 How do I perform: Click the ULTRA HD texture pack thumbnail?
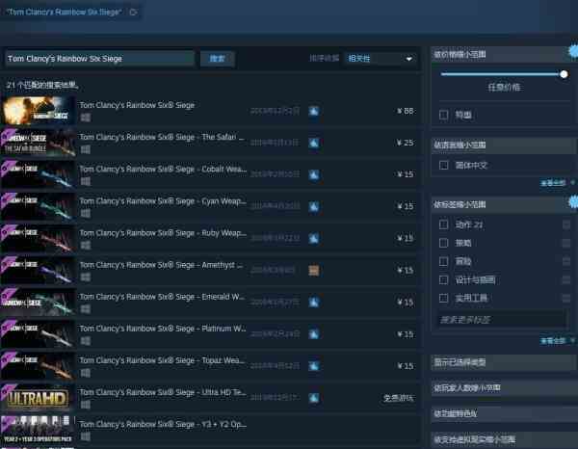[x=38, y=398]
